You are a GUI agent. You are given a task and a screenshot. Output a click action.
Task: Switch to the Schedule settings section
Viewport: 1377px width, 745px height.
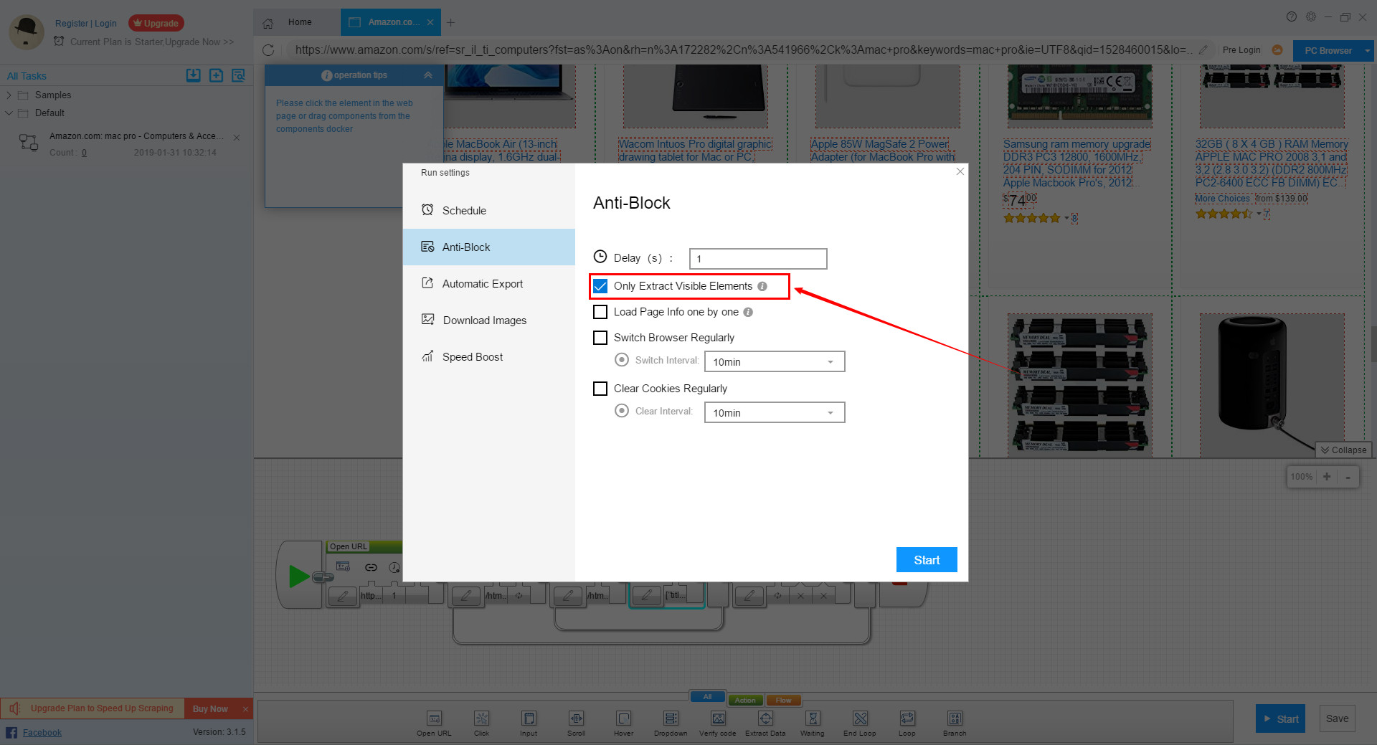pyautogui.click(x=465, y=210)
